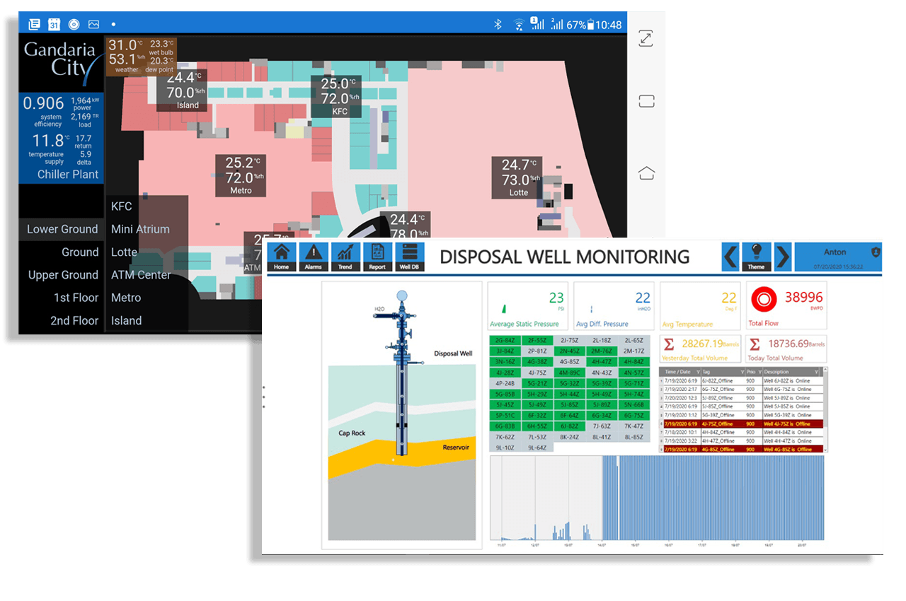This screenshot has width=906, height=601.
Task: Open the Home page in Disposal Well Monitoring
Action: point(282,256)
